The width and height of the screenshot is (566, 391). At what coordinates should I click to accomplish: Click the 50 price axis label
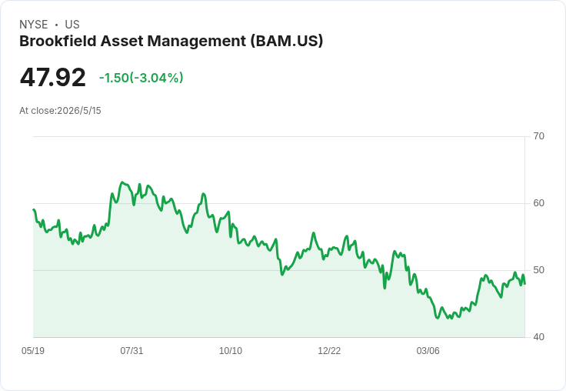(x=538, y=270)
